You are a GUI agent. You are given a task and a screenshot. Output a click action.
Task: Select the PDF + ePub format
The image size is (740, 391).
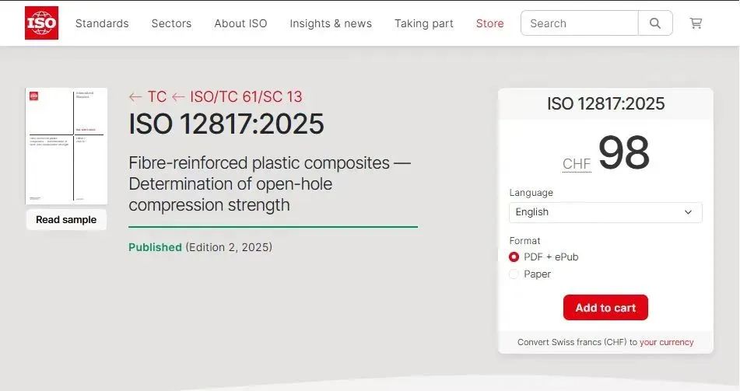pyautogui.click(x=514, y=257)
